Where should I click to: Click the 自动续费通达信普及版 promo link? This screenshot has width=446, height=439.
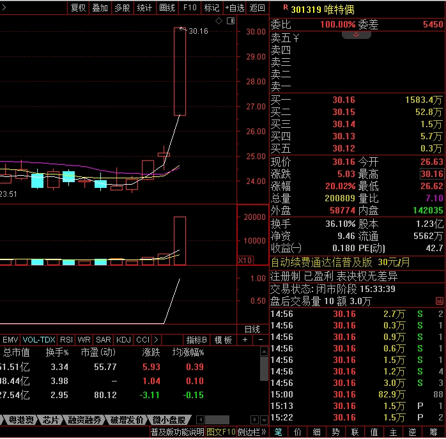[340, 263]
